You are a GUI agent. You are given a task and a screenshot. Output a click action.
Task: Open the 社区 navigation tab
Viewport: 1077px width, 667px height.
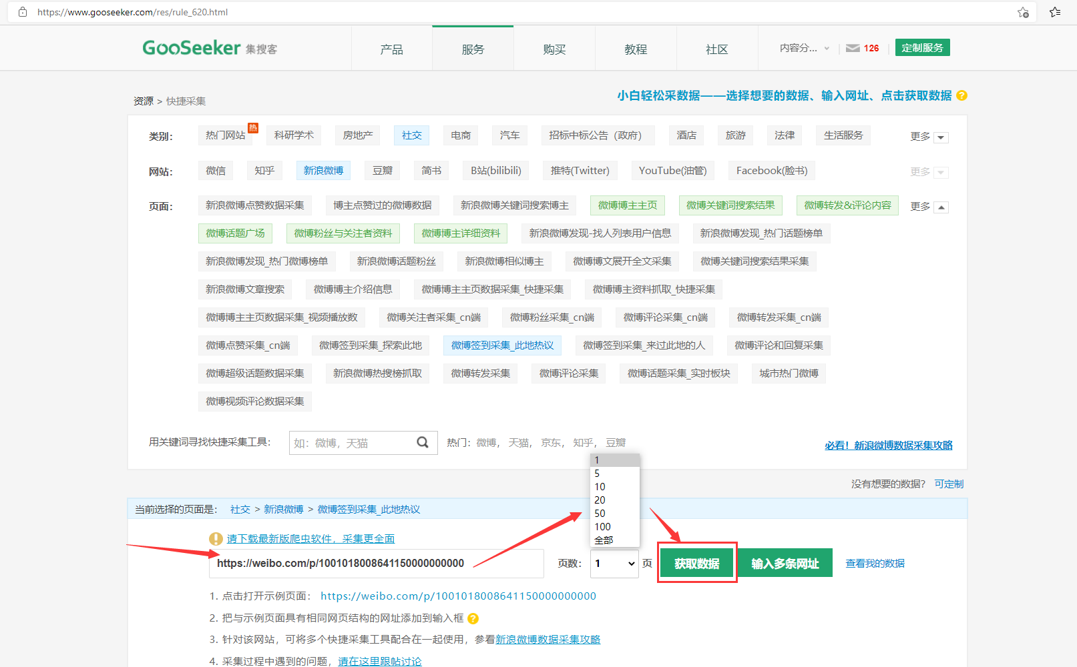point(717,49)
